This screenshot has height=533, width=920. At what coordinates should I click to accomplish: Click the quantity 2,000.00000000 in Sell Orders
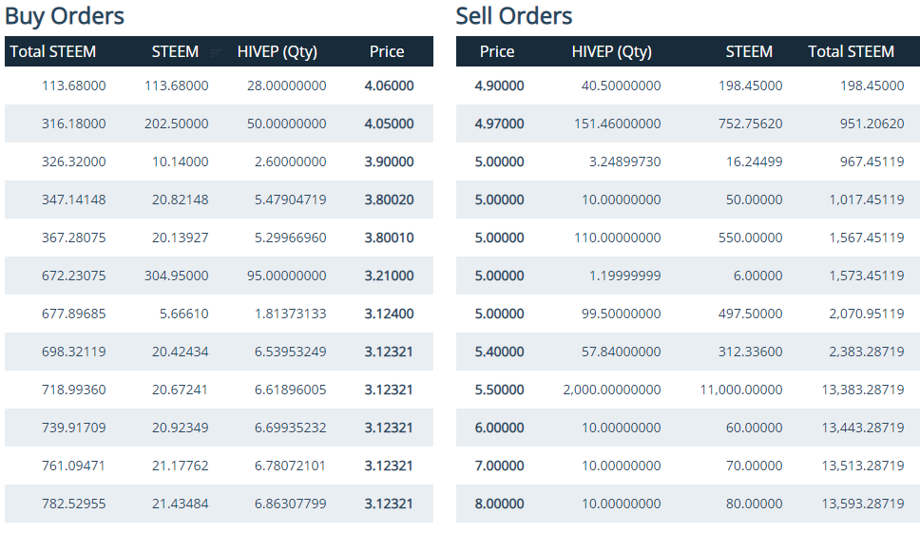point(612,390)
